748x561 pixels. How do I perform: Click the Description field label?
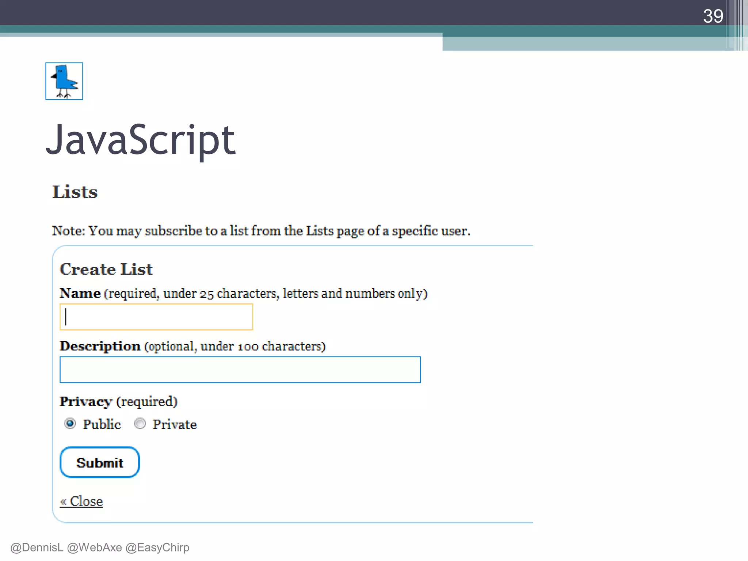[192, 346]
